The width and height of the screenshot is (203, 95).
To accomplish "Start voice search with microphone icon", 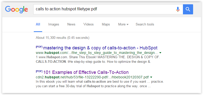I will (x=178, y=9).
